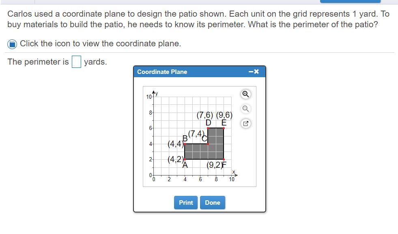Screen dimensions: 398x234
Task: Click the coordinate plane icon beside instruction text
Action: pyautogui.click(x=13, y=44)
